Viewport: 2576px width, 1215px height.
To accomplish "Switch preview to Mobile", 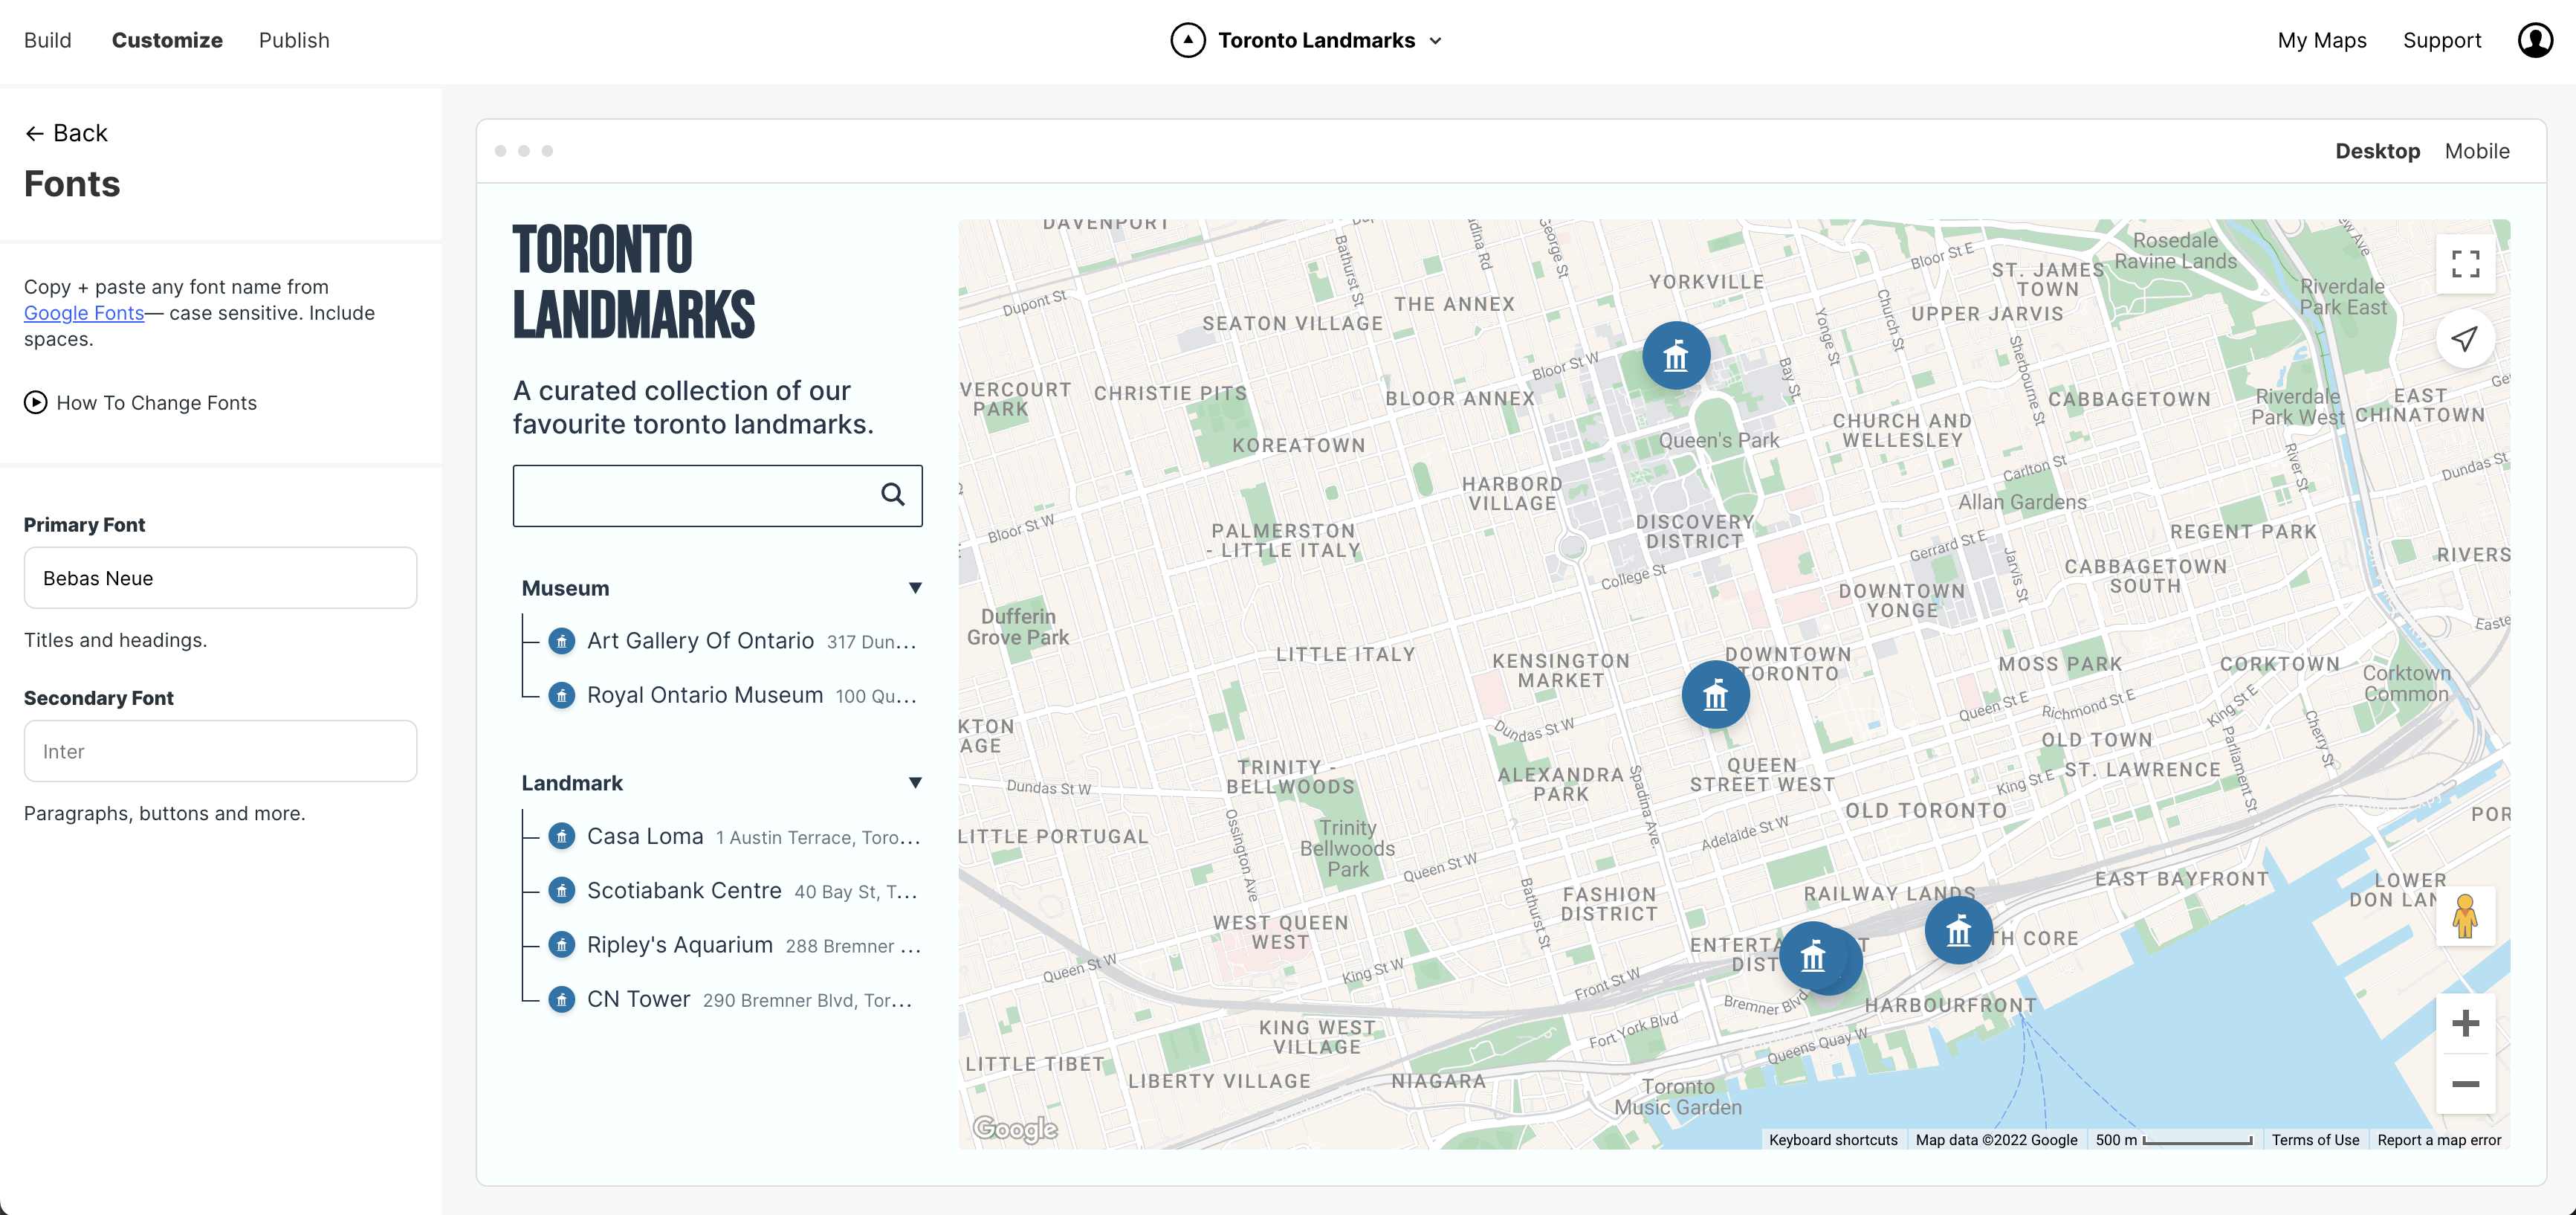I will click(x=2477, y=150).
